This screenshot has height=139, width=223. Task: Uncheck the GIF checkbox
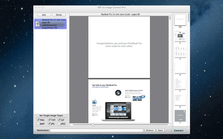[x=59, y=120]
